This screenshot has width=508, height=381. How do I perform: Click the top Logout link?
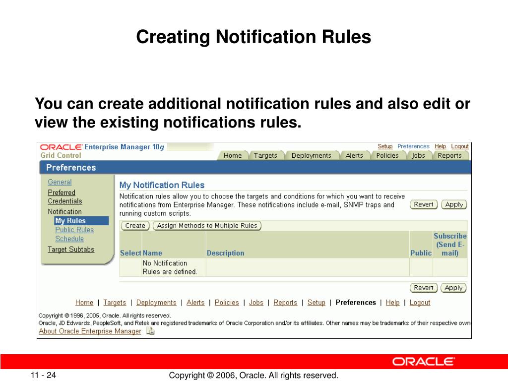pos(460,146)
